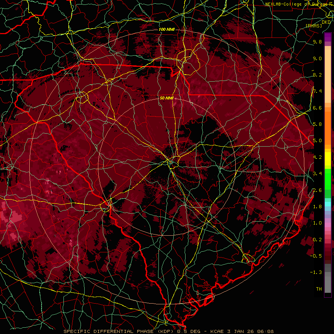Click the 50 NMI range ring label

(x=167, y=98)
